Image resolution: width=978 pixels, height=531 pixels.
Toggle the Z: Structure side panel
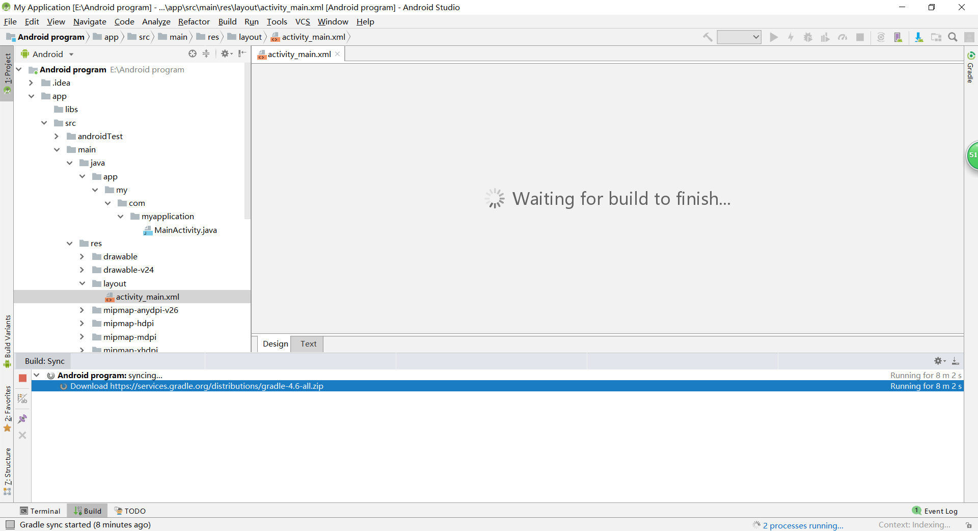pyautogui.click(x=7, y=471)
